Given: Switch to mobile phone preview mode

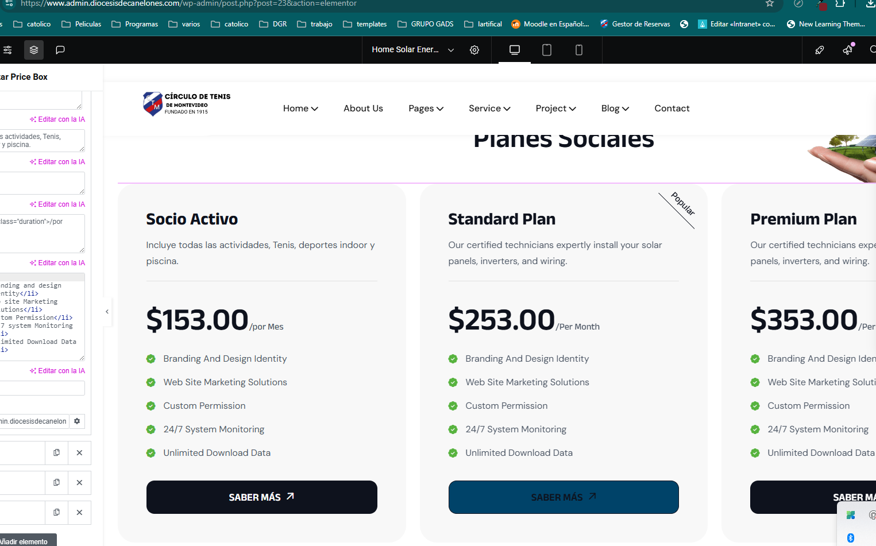Looking at the screenshot, I should [579, 50].
